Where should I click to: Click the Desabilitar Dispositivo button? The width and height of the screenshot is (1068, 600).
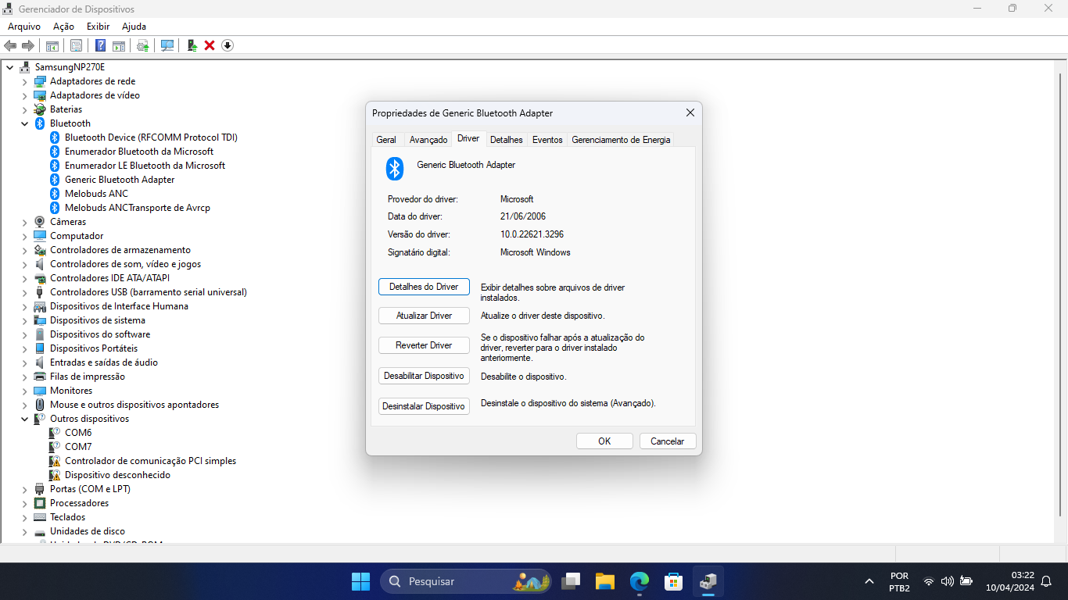tap(424, 376)
